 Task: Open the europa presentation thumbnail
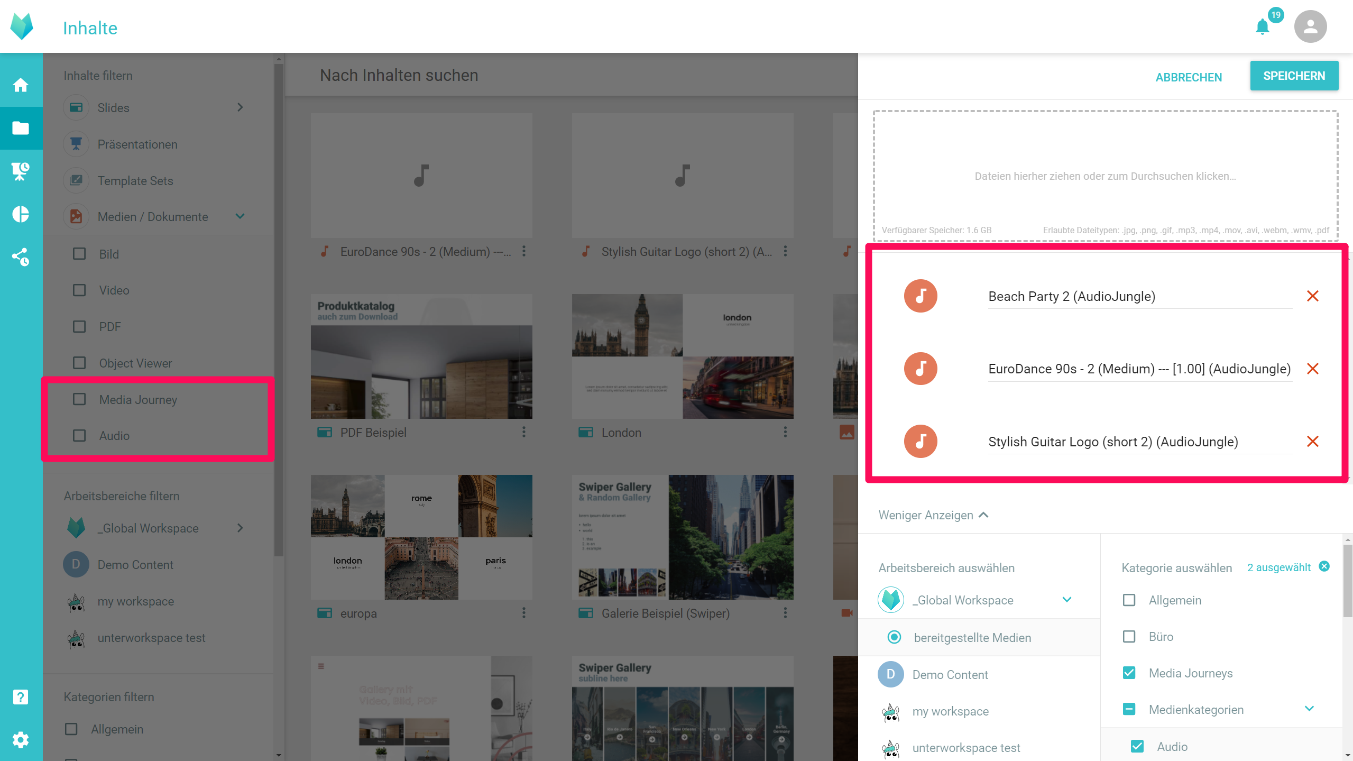point(421,537)
